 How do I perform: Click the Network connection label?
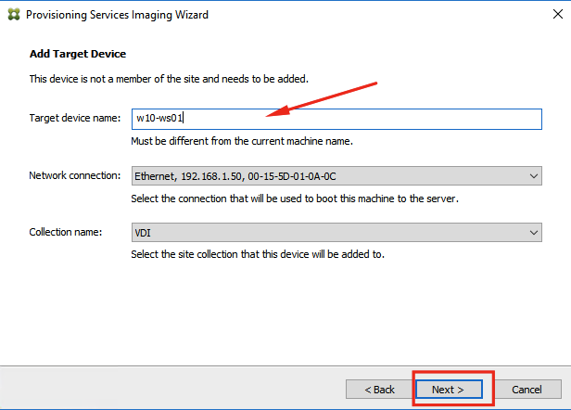[75, 175]
